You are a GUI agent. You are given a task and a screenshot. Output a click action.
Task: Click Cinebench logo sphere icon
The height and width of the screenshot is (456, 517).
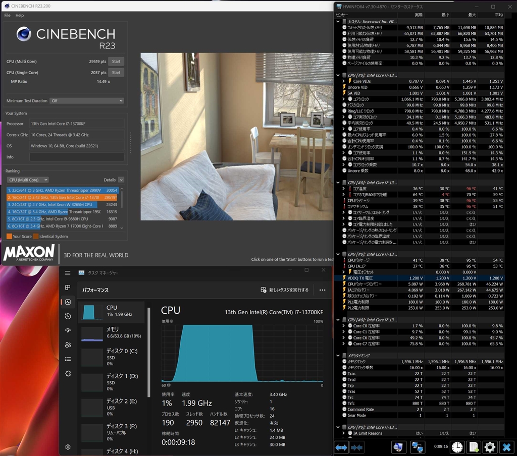pos(24,34)
